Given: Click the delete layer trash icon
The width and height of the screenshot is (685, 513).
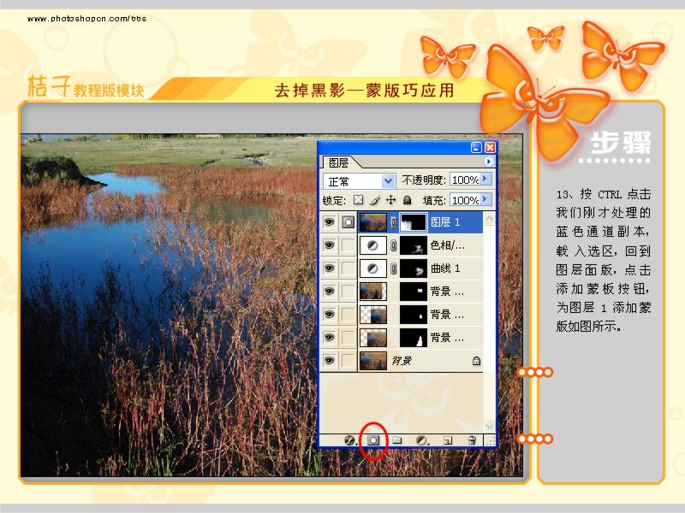Looking at the screenshot, I should (472, 440).
